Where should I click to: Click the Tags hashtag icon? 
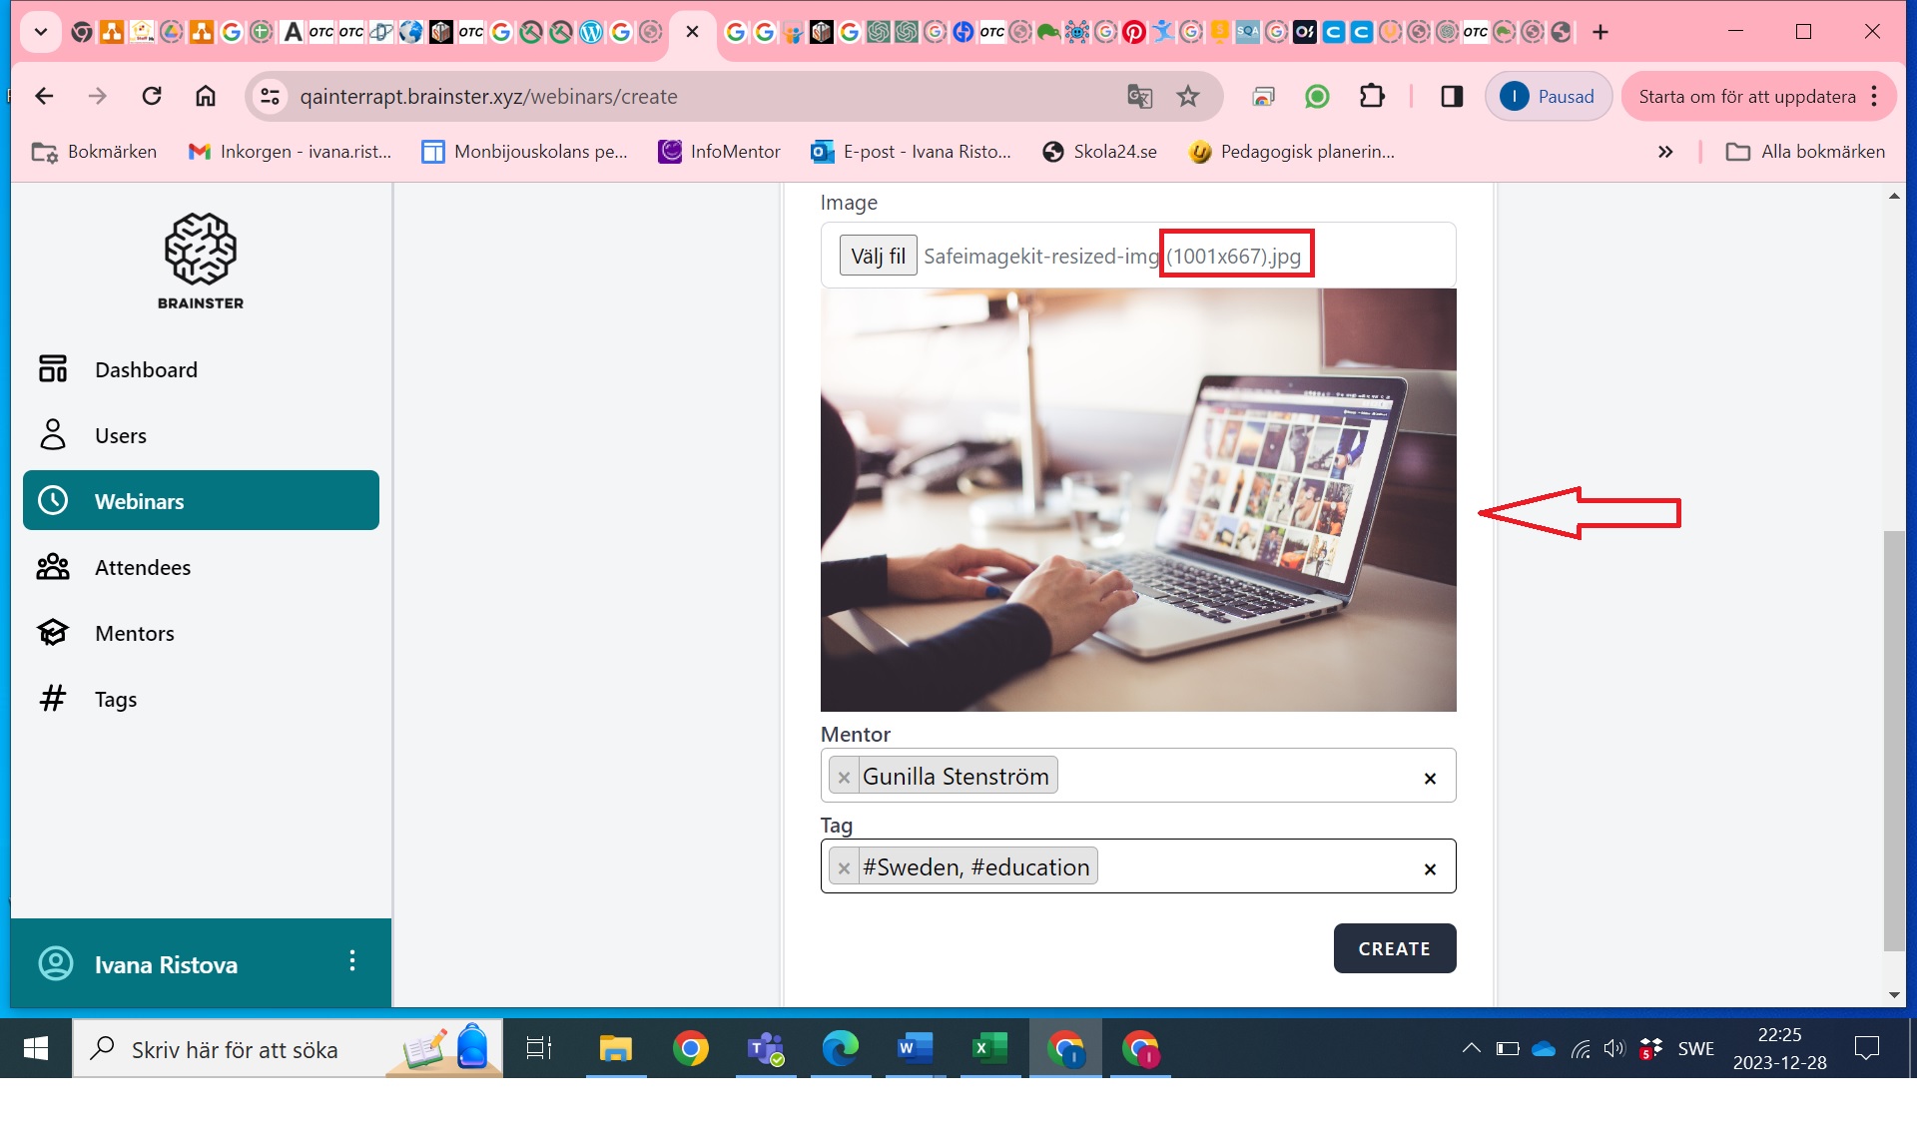pyautogui.click(x=53, y=699)
